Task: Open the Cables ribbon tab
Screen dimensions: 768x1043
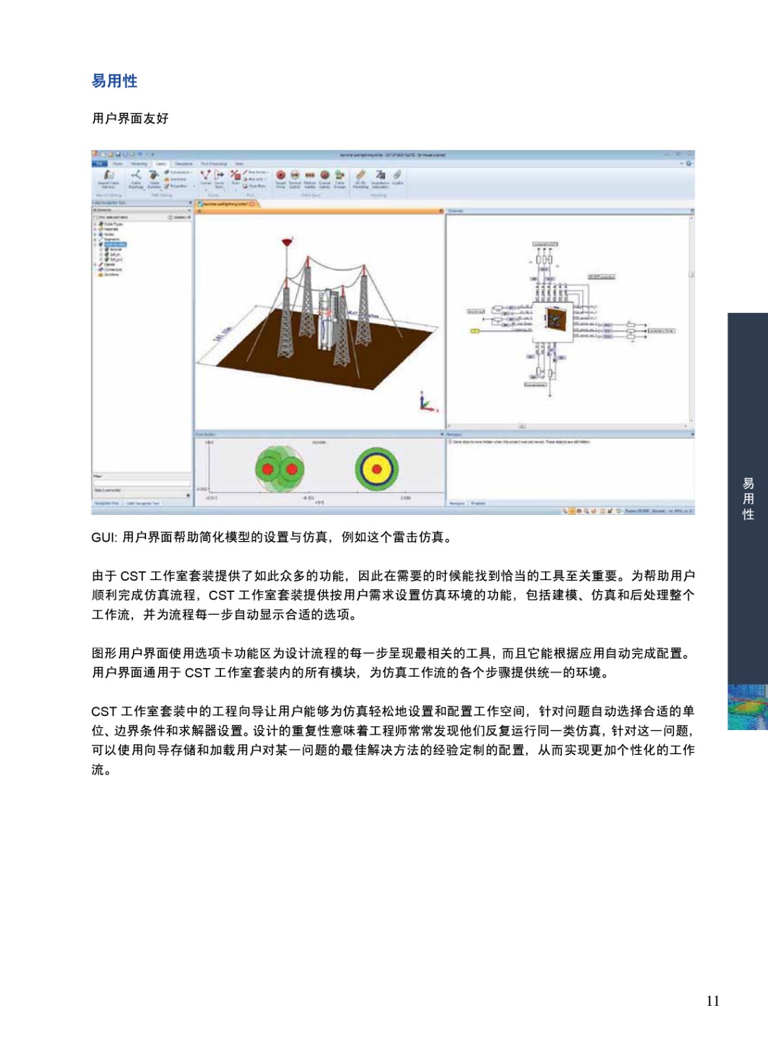Action: tap(160, 164)
